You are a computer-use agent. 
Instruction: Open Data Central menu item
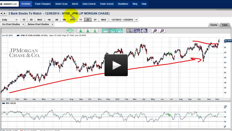pyautogui.click(x=89, y=4)
